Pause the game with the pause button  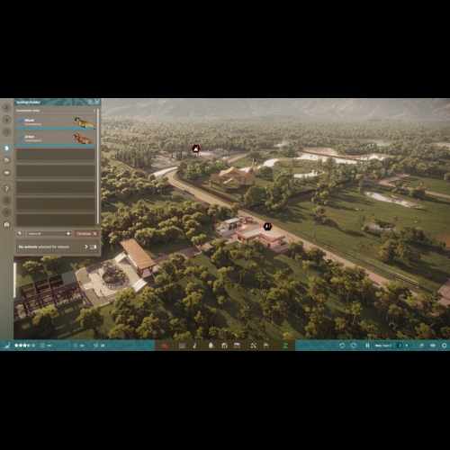[367, 346]
